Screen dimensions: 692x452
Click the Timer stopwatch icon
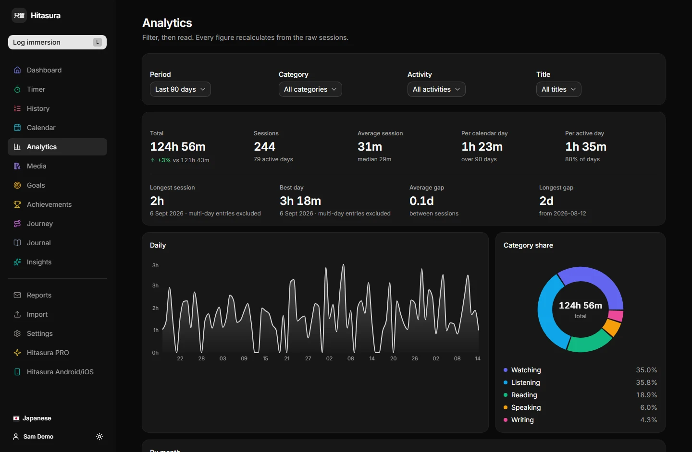click(17, 89)
